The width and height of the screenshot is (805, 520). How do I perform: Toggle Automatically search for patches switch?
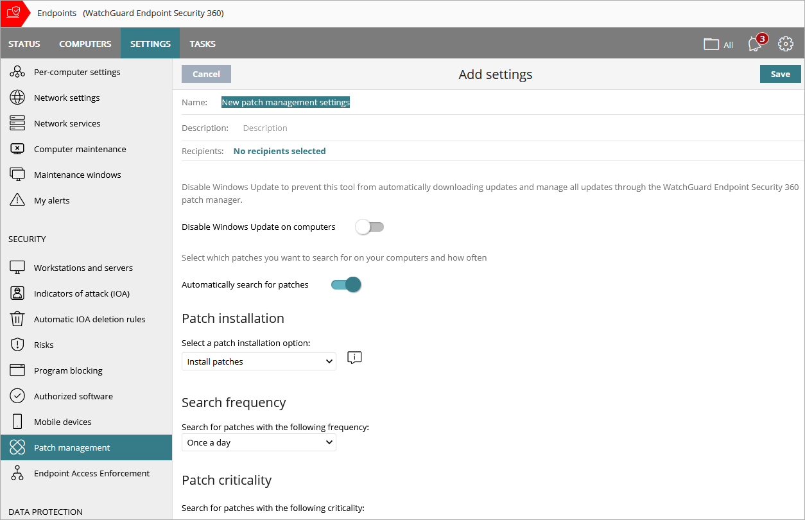[x=346, y=284]
